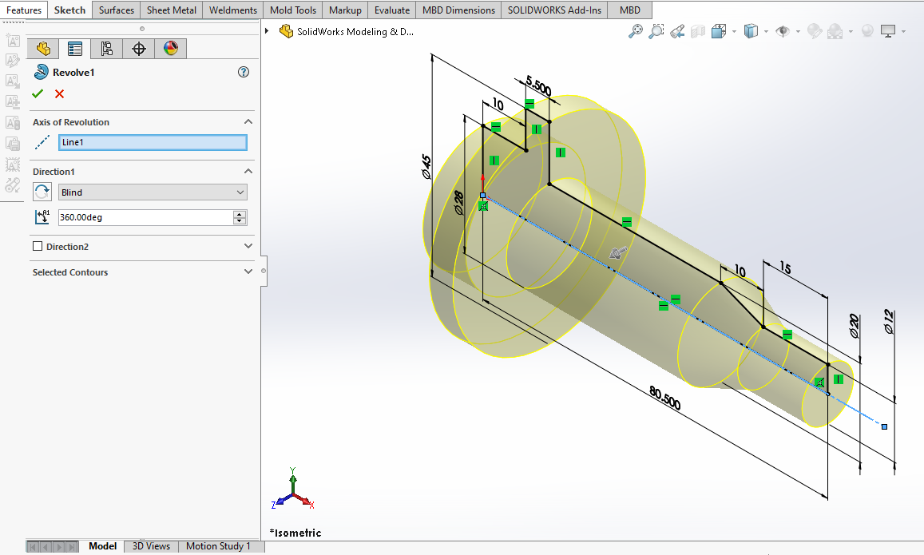This screenshot has height=555, width=924.
Task: Open the DisplayManager color ball tab
Action: coord(170,49)
